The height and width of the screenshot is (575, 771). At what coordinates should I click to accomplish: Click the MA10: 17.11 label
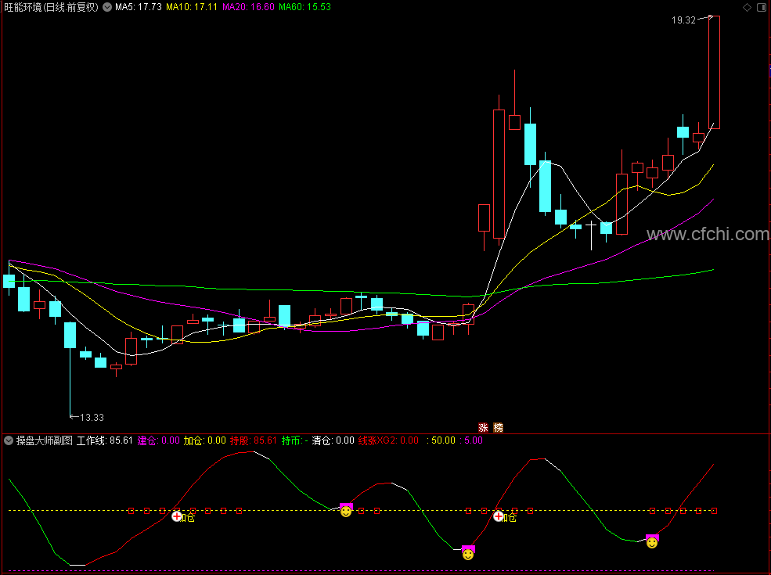192,7
